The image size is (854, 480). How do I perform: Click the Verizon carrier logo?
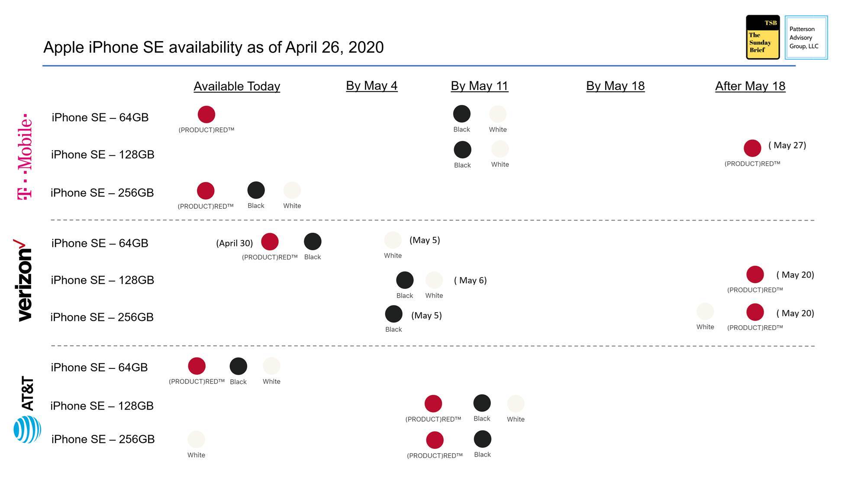(x=24, y=280)
